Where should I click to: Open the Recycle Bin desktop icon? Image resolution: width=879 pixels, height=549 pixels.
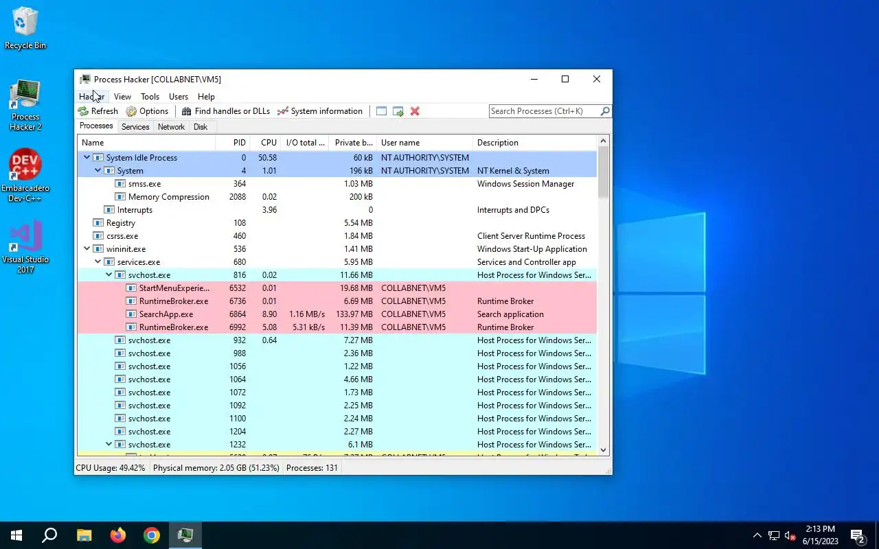pos(25,28)
